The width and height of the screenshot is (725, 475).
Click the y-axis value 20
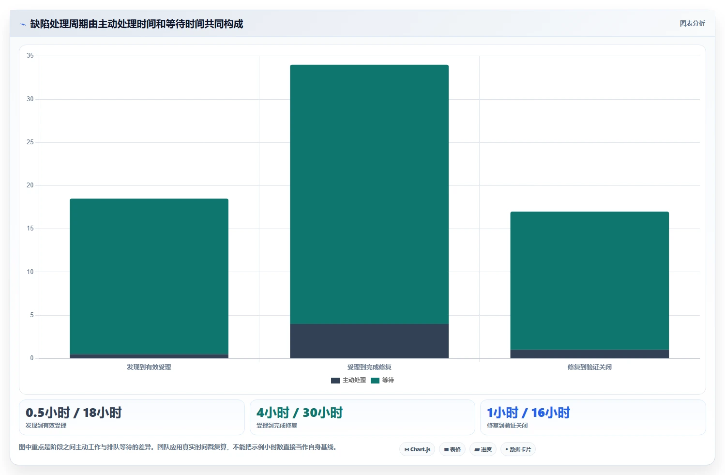tap(30, 185)
